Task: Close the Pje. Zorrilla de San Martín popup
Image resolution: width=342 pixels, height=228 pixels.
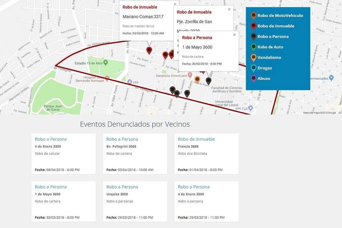Action: click(229, 9)
